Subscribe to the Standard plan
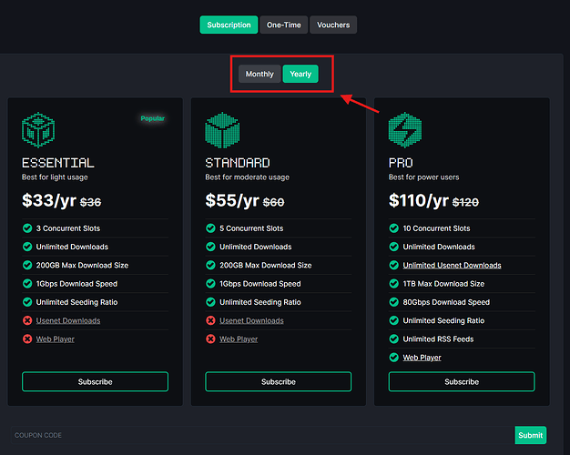 tap(279, 381)
